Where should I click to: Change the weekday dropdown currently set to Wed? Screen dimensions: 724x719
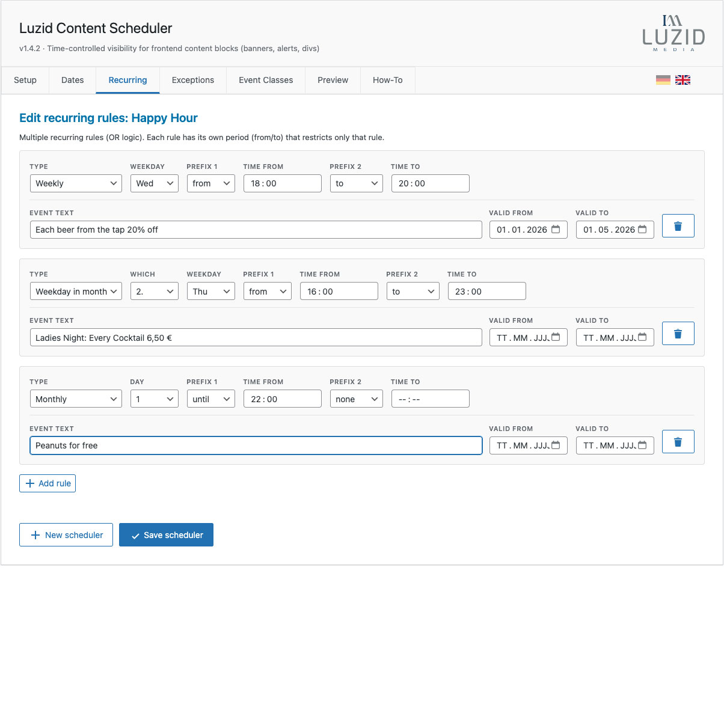pyautogui.click(x=154, y=183)
